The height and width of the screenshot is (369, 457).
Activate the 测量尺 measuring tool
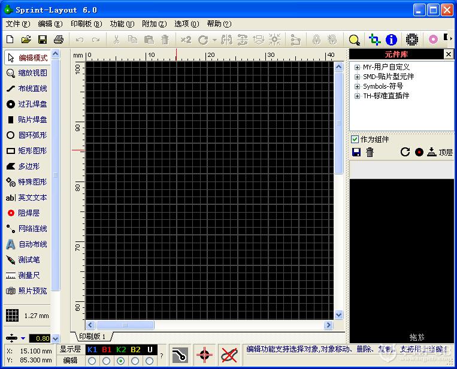(27, 276)
